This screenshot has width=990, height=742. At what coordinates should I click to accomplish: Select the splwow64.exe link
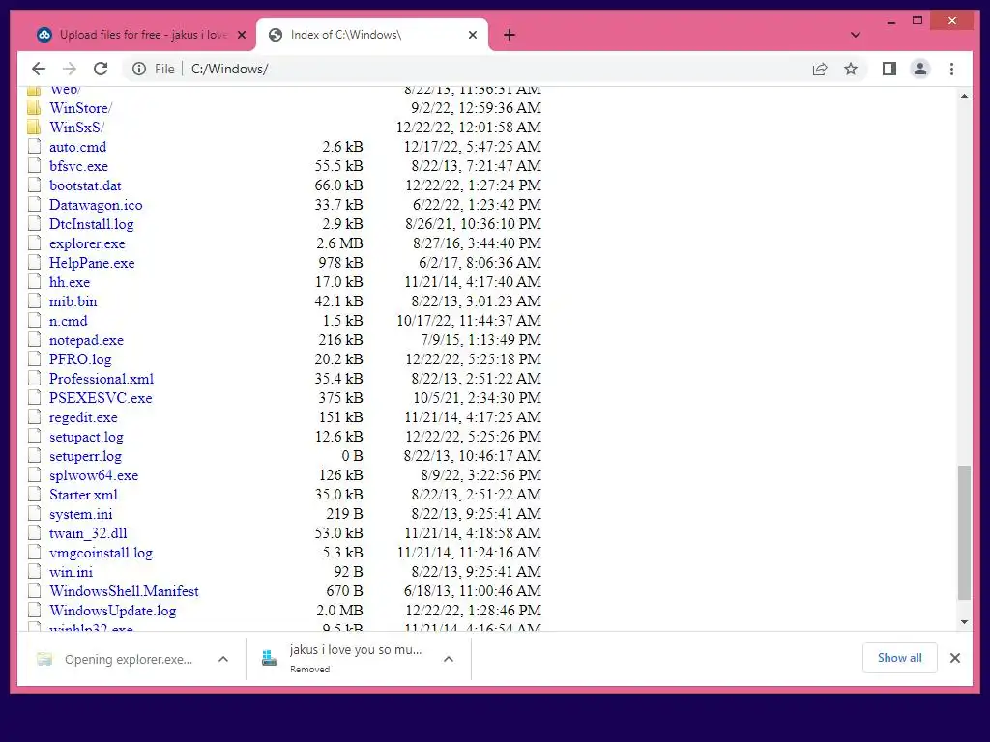pos(94,475)
